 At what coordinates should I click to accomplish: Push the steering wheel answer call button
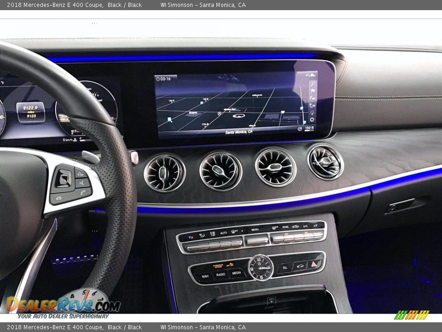(x=83, y=193)
